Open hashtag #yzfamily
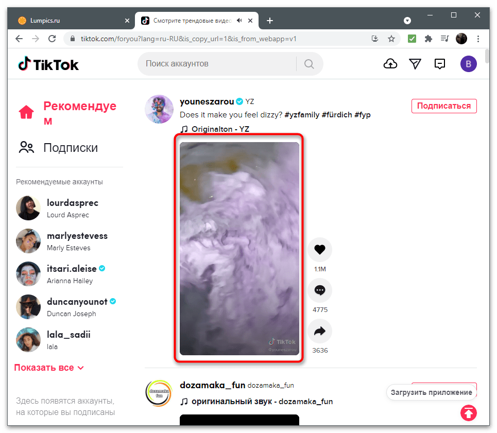497x433 pixels. click(x=302, y=115)
